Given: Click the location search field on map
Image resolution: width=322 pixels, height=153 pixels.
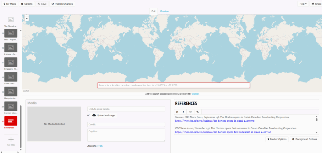Looking at the screenshot, I should click(x=173, y=85).
